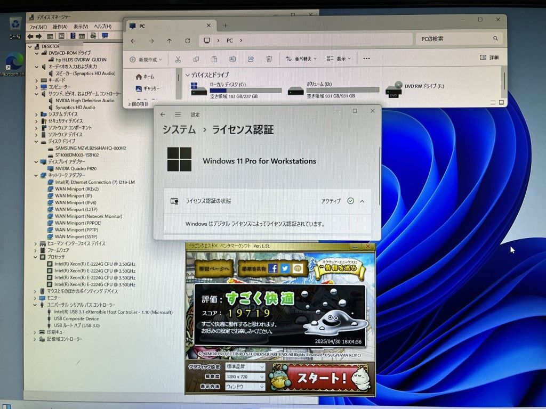Open the グラフィック設定 quality dropdown
The height and width of the screenshot is (409, 546).
point(245,366)
